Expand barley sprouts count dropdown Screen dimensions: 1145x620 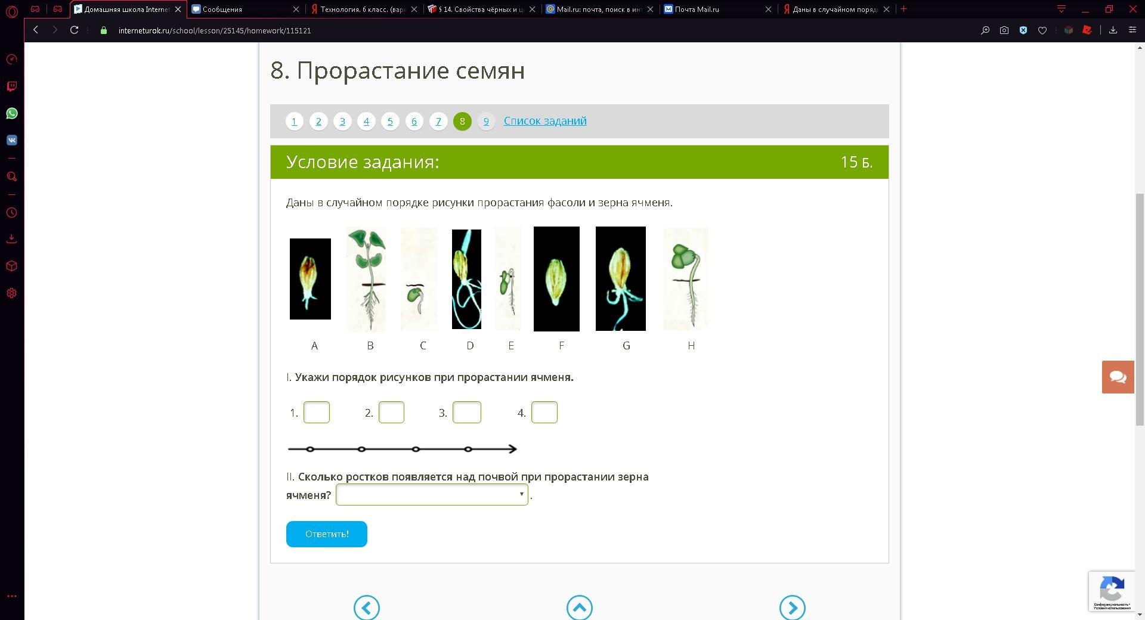(432, 495)
